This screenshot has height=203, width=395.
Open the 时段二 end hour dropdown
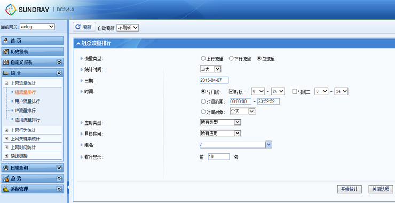click(341, 91)
